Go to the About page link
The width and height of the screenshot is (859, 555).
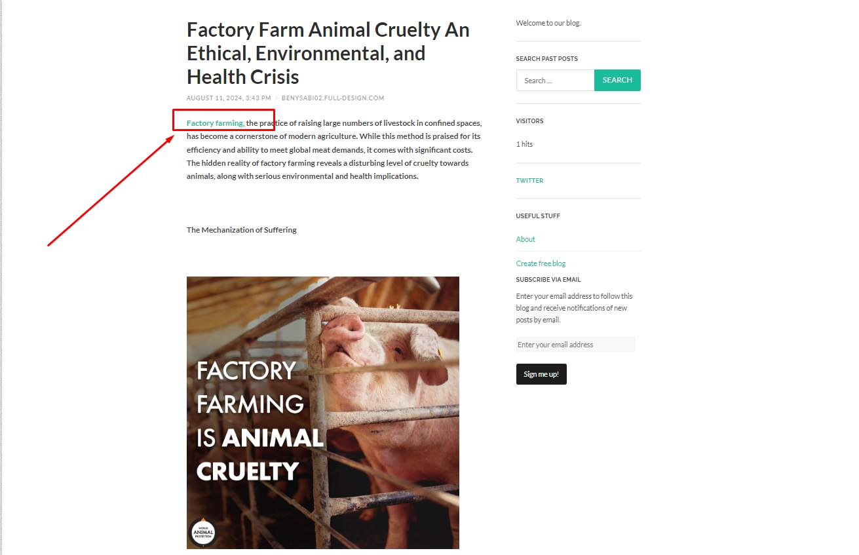[x=525, y=239]
